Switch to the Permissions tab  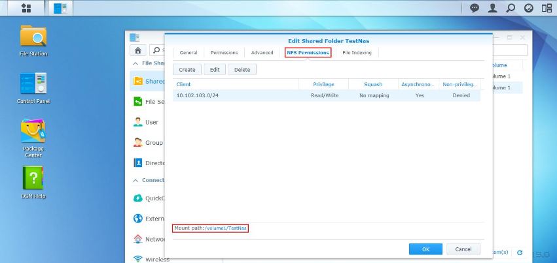pos(224,52)
